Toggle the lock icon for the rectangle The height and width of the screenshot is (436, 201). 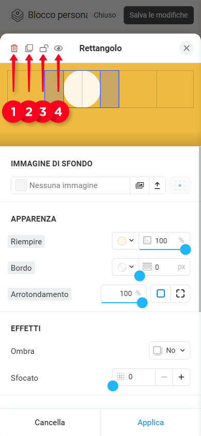tap(44, 49)
